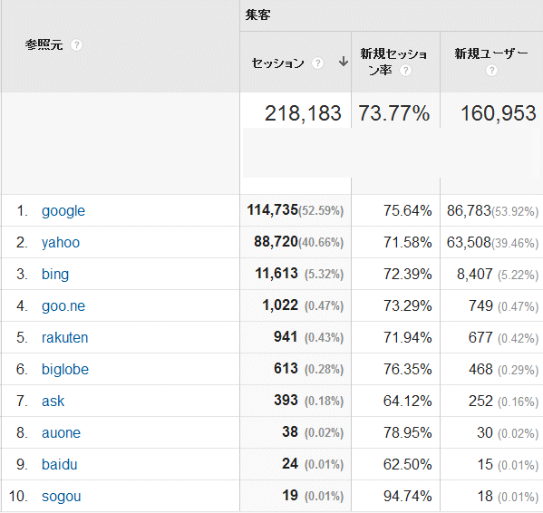This screenshot has height=513, width=543.
Task: Open help icon for 新規セッション率
Action: (x=405, y=71)
